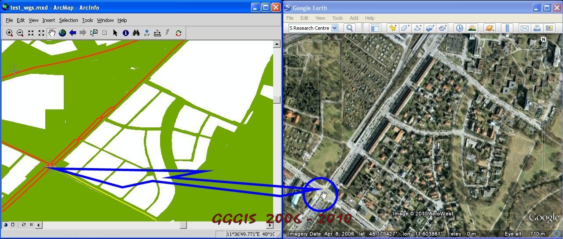Image resolution: width=563 pixels, height=239 pixels.
Task: Open the Google Earth Tools menu
Action: pyautogui.click(x=337, y=18)
